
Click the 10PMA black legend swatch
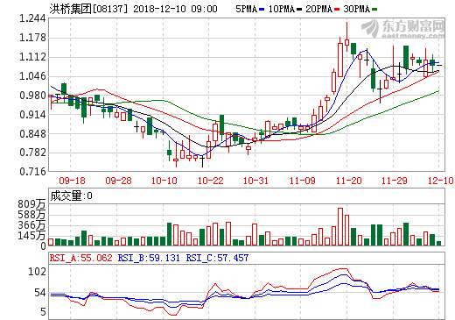299,10
